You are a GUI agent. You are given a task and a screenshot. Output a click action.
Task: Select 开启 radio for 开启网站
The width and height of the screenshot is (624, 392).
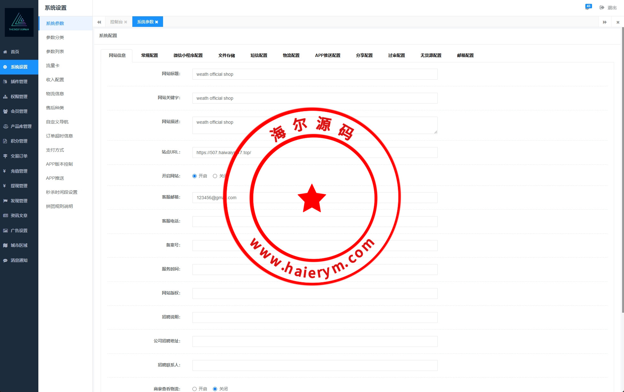pyautogui.click(x=194, y=176)
